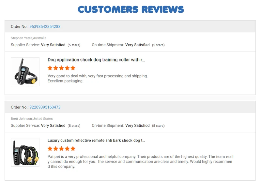
Task: Click the third star in Stephen Yates' review rating
Action: coord(61,68)
